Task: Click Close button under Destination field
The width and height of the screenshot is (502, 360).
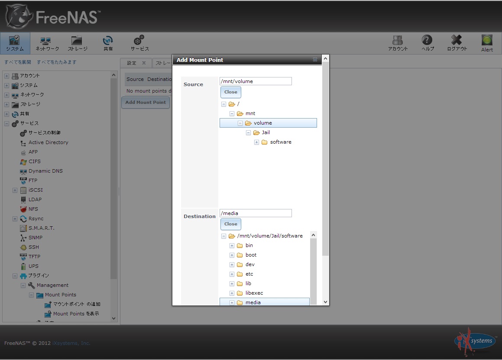Action: tap(231, 224)
